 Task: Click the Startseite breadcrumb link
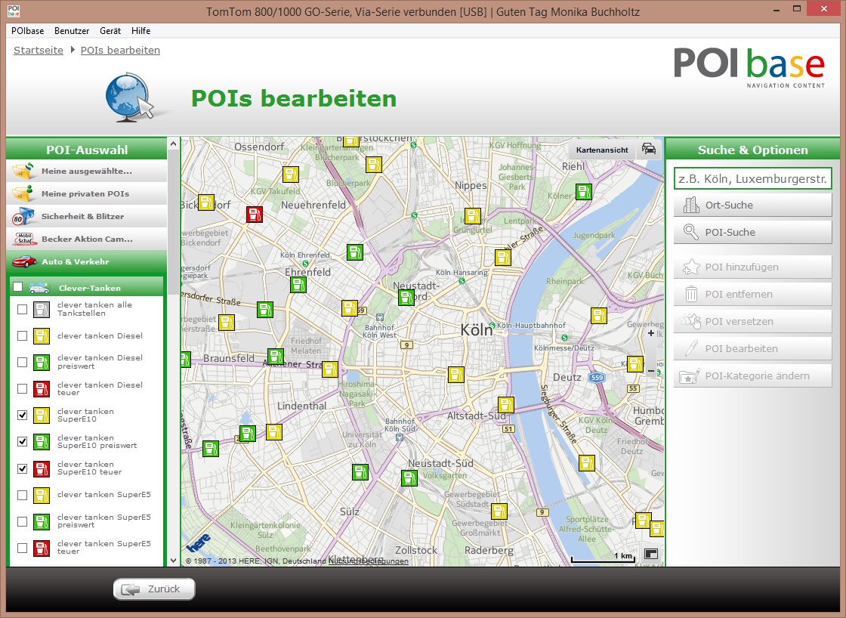pos(39,51)
